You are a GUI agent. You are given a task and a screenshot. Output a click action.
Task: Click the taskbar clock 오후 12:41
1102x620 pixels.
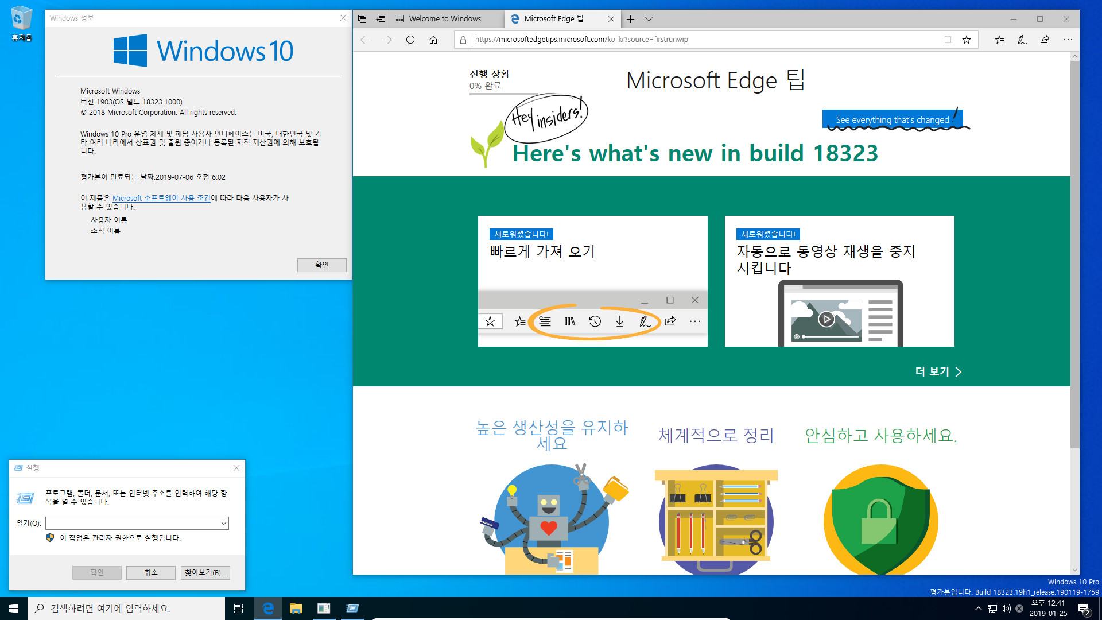[1048, 609]
